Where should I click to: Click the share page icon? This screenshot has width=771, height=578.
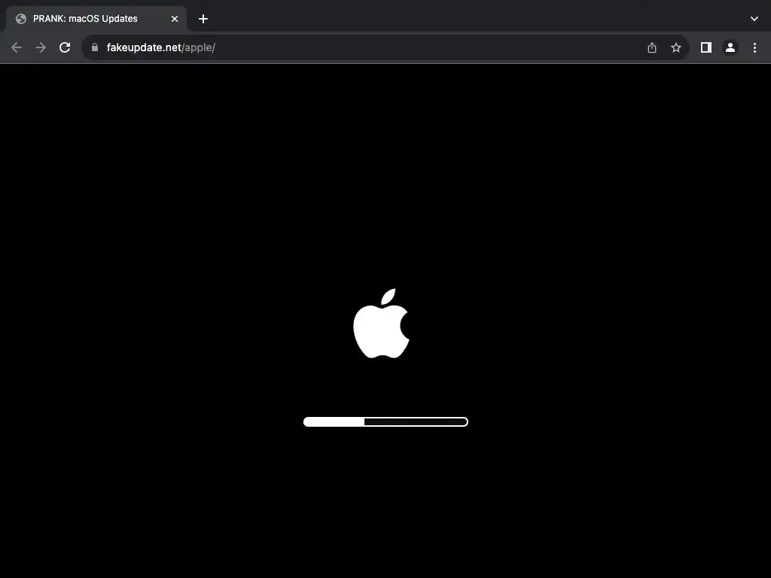click(x=652, y=47)
